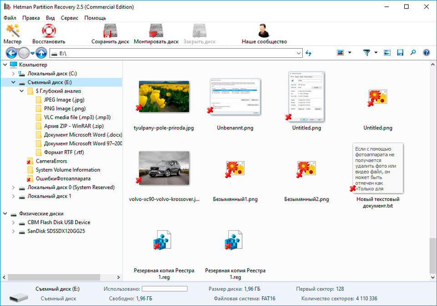The image size is (437, 306).
Task: Open the view mode icon
Action: click(x=340, y=53)
